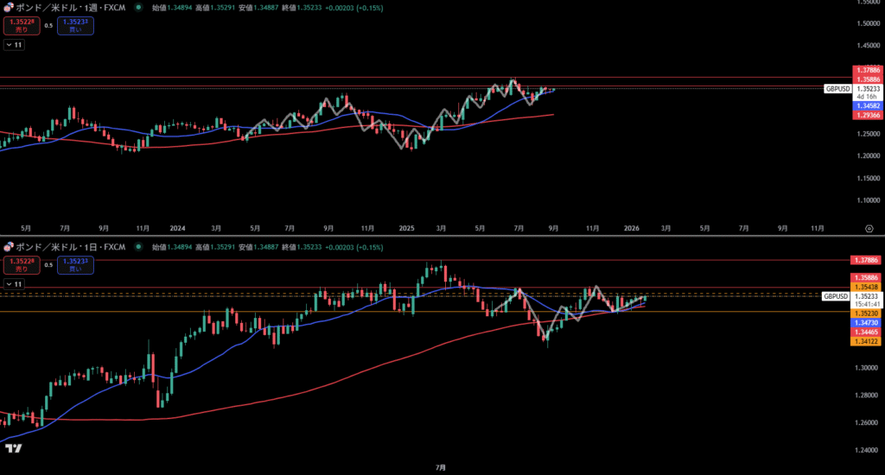Click 売り sell button 1.3522 on daily chart
Viewport: 885px width, 475px height.
[22, 265]
